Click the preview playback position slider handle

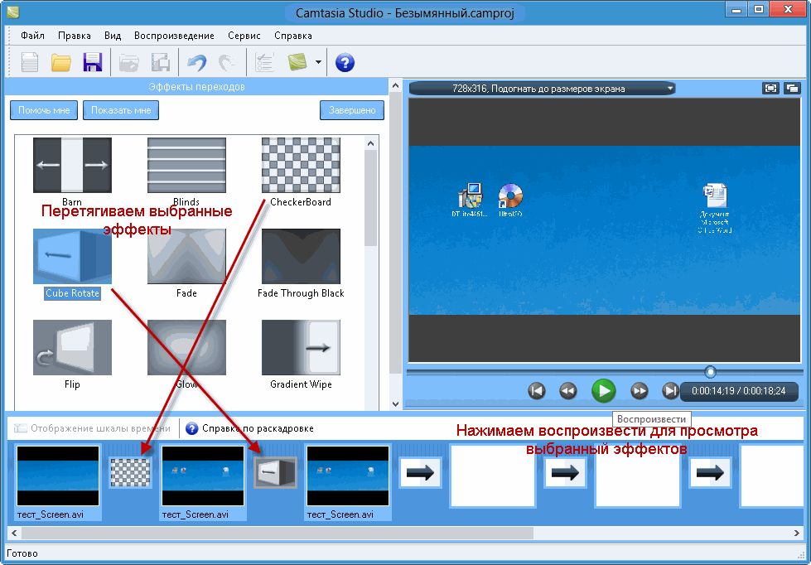711,372
